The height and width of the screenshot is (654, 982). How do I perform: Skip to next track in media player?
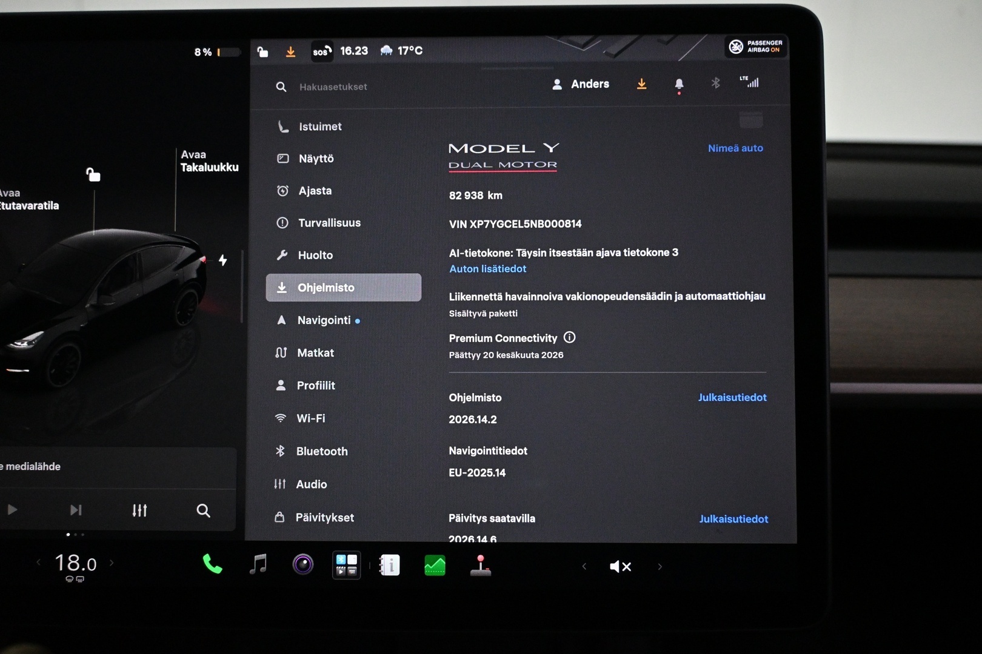(x=76, y=510)
